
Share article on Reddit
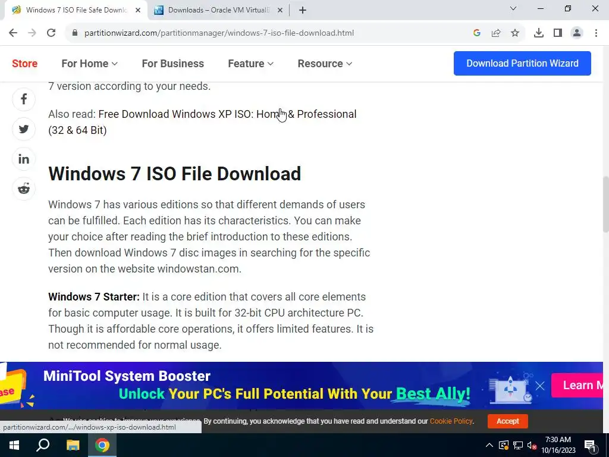coord(24,189)
